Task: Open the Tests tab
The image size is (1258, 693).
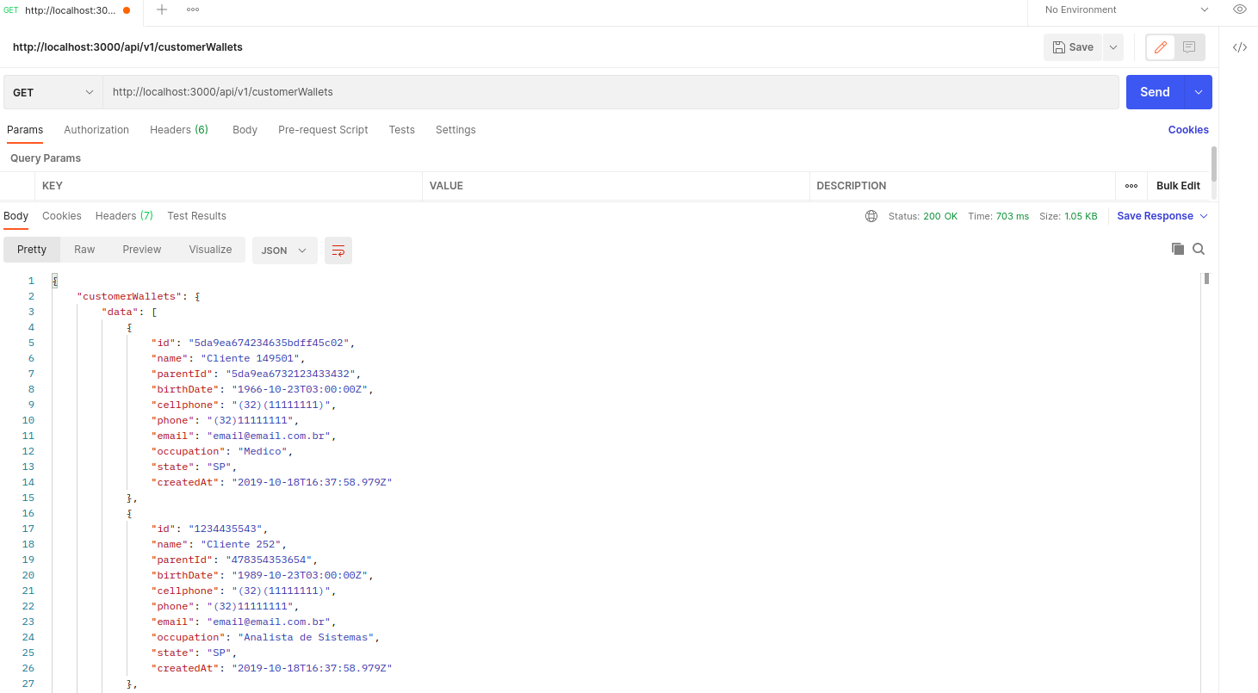Action: [x=401, y=130]
